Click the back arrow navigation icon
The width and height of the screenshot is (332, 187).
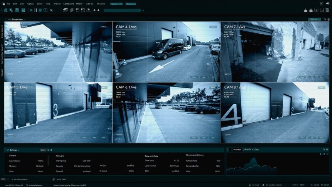pyautogui.click(x=94, y=10)
